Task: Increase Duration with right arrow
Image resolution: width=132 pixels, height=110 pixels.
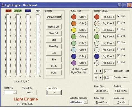Action: click(101, 78)
